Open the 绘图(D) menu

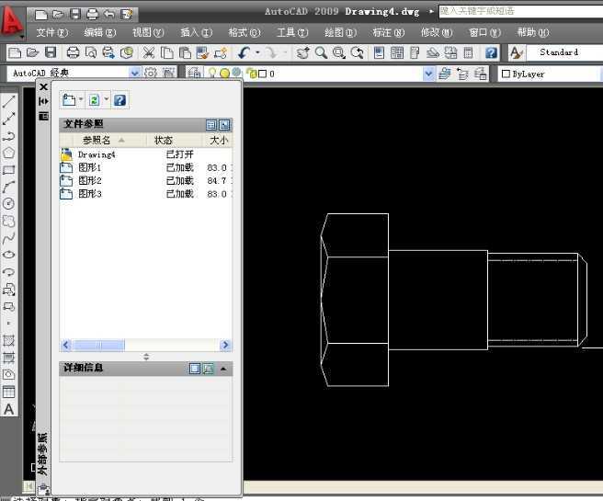[x=340, y=33]
